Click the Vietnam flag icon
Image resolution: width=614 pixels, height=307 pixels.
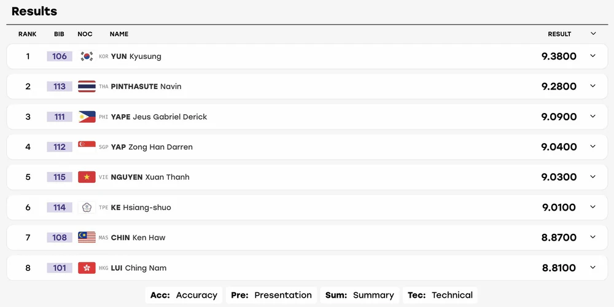click(x=87, y=177)
